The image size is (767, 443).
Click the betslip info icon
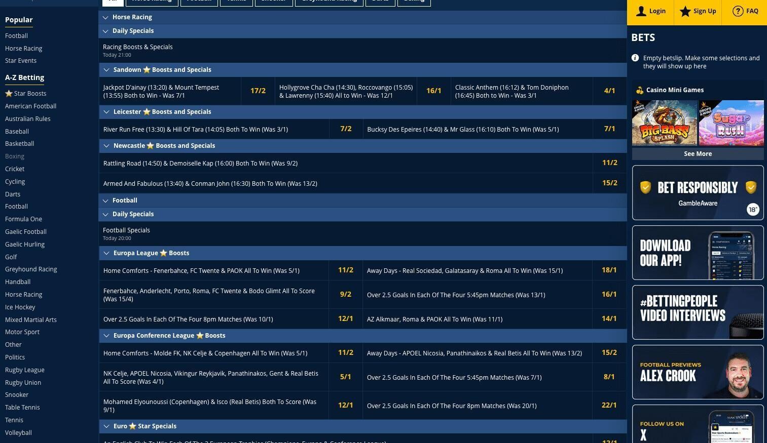[635, 58]
